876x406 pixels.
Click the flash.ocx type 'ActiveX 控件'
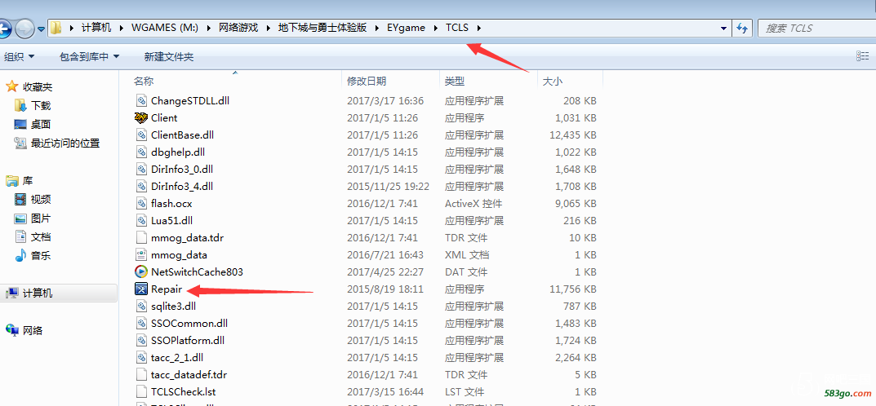coord(474,204)
